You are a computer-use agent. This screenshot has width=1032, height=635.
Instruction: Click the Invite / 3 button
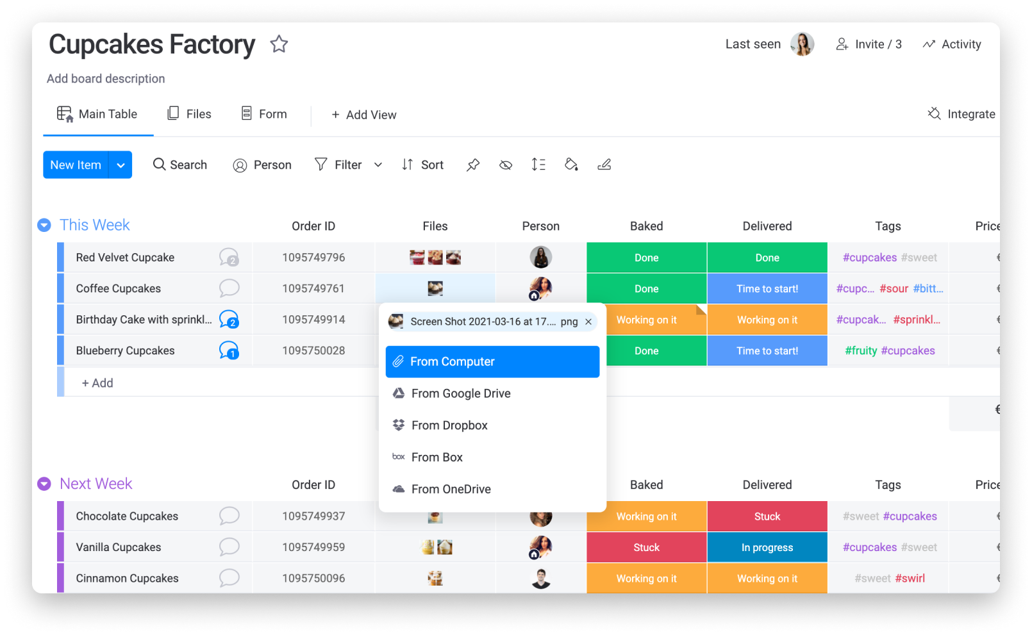click(869, 44)
